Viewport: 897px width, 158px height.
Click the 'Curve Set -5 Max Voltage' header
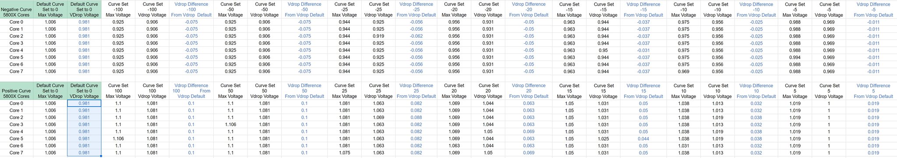795,9
